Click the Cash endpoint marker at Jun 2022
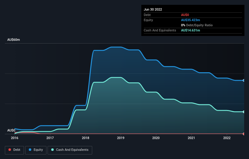The width and height of the screenshot is (249, 159). (244, 112)
